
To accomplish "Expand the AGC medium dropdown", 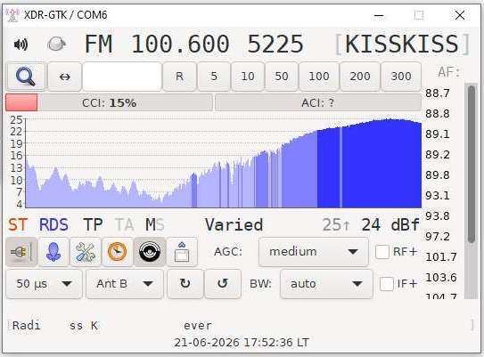I will pyautogui.click(x=314, y=252).
